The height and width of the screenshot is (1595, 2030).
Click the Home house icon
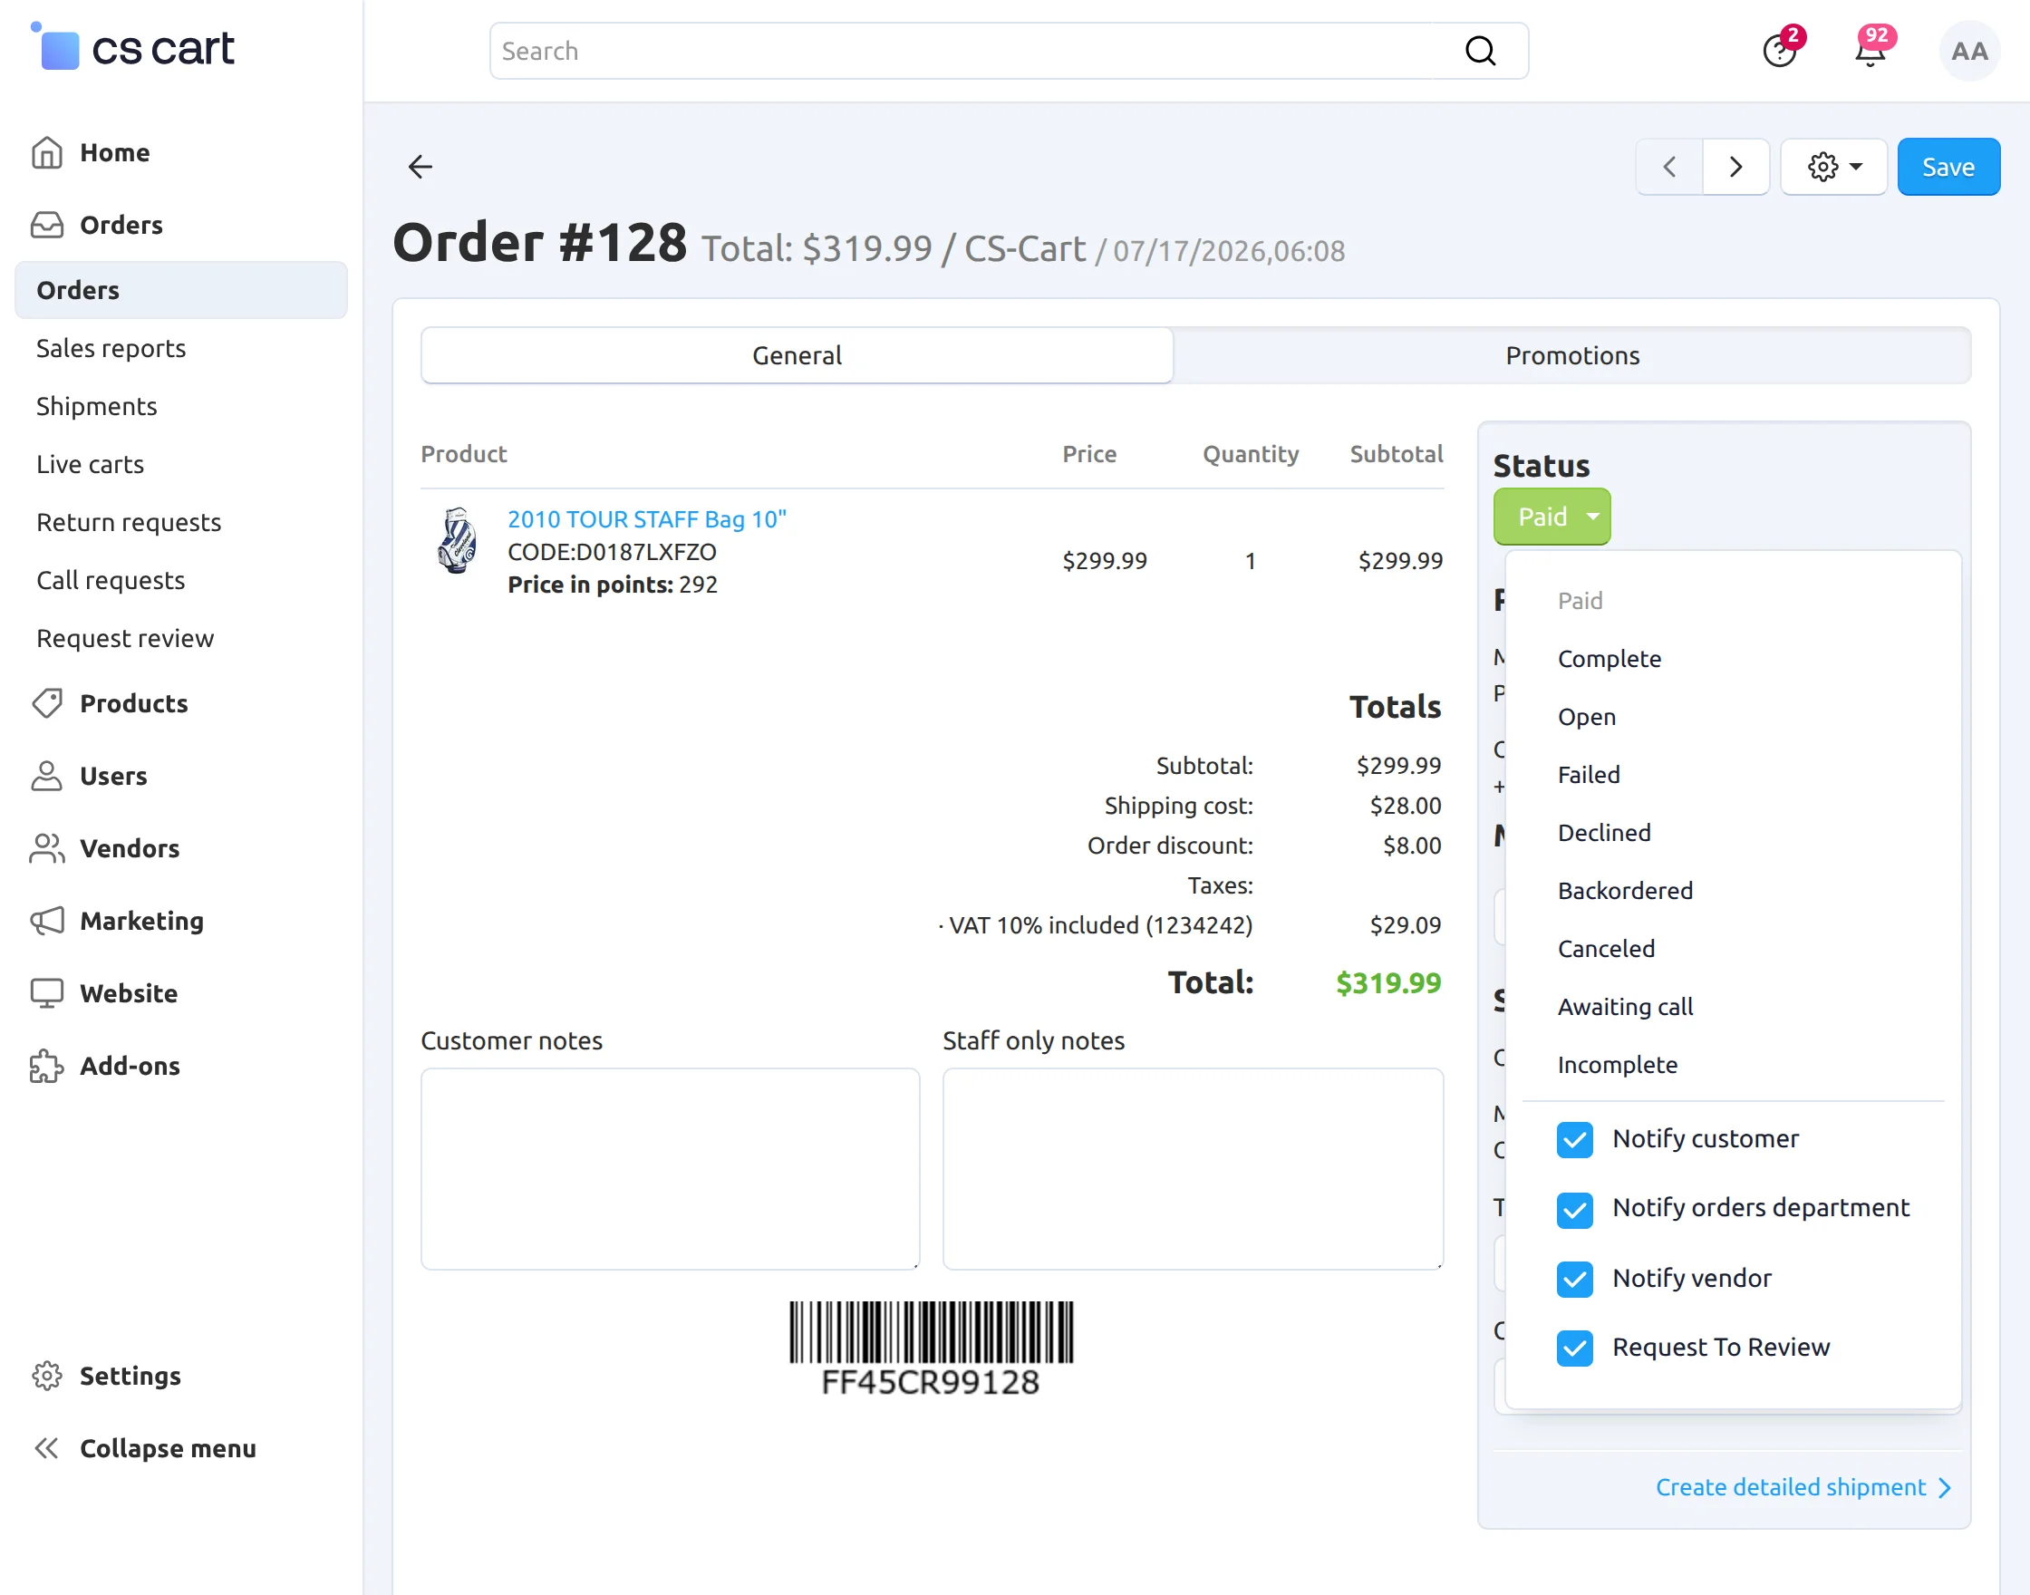click(x=47, y=152)
